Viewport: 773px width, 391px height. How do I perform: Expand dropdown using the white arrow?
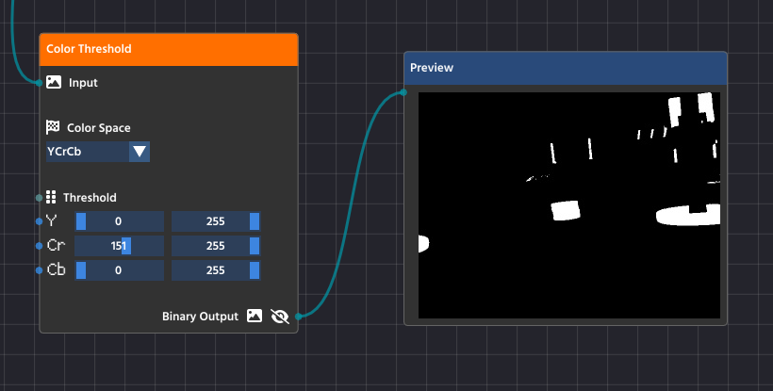coord(140,152)
